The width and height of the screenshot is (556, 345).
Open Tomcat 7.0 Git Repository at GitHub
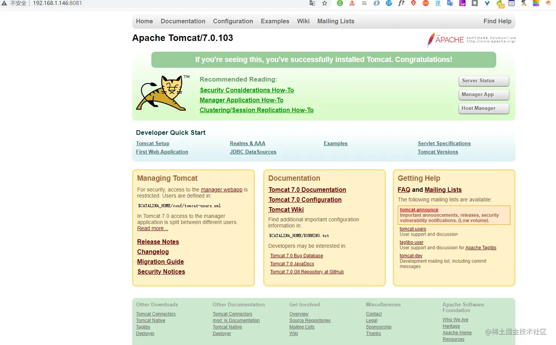pyautogui.click(x=307, y=272)
